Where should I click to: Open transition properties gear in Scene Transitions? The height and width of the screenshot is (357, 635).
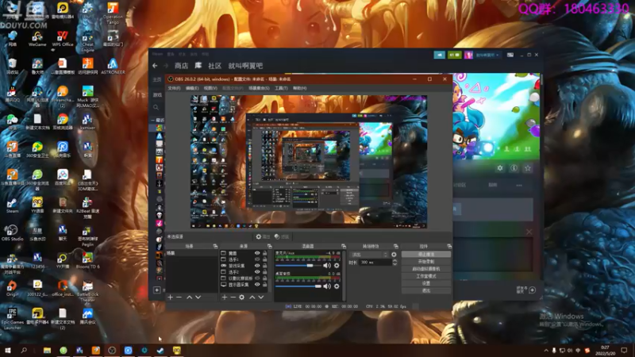pyautogui.click(x=394, y=255)
